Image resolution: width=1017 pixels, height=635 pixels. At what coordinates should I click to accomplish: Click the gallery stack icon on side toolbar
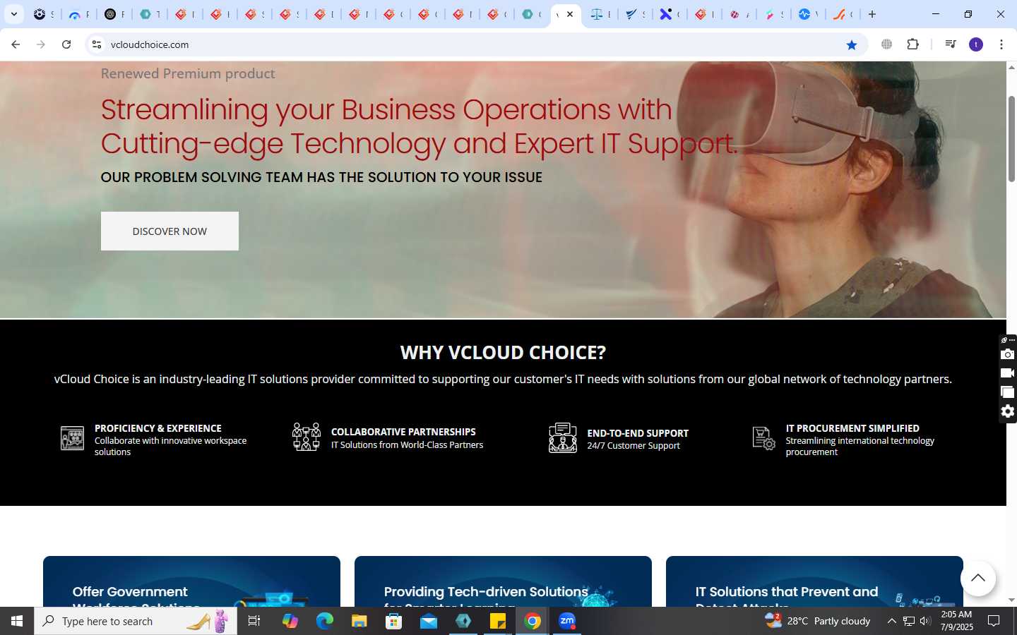pyautogui.click(x=1008, y=392)
